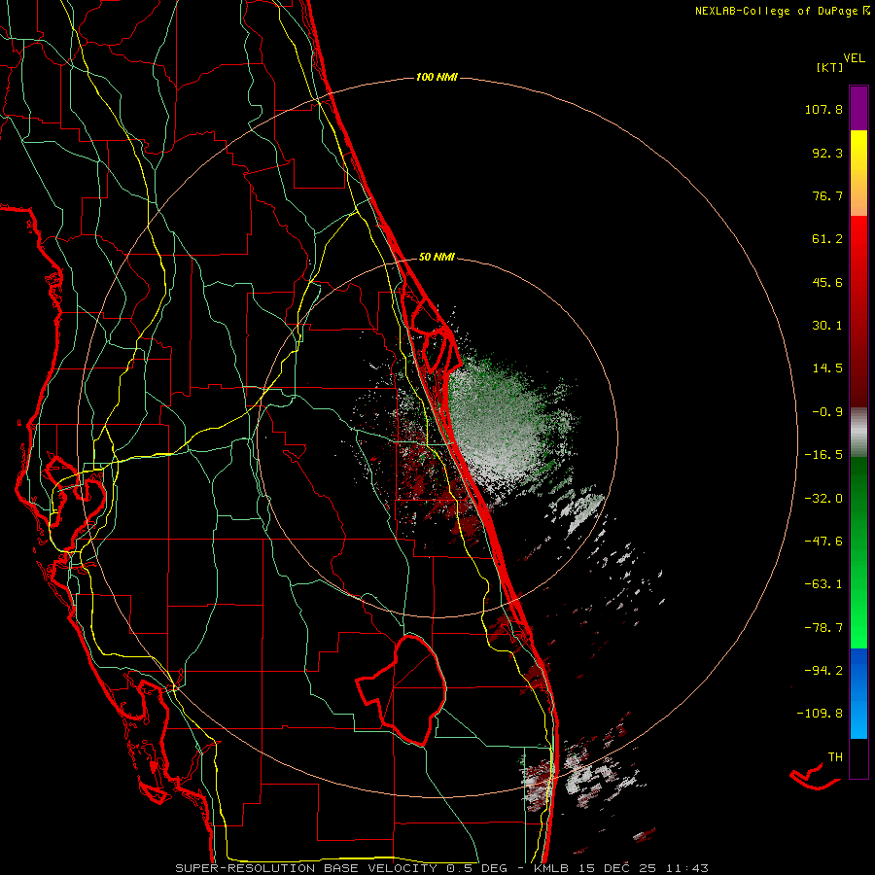Select the -109.8 legend value
The image size is (875, 875).
click(x=820, y=714)
